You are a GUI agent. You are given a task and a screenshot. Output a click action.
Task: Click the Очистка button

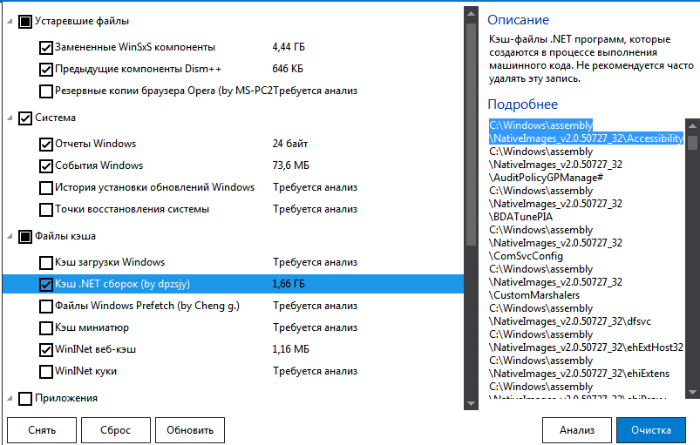(650, 430)
